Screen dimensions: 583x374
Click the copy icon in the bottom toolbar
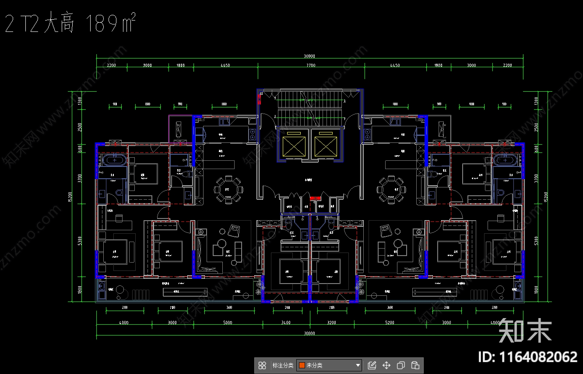pyautogui.click(x=401, y=365)
